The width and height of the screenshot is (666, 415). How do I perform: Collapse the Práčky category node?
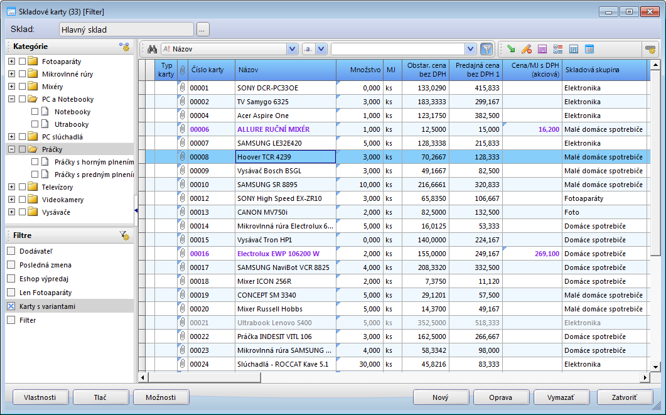coord(11,149)
